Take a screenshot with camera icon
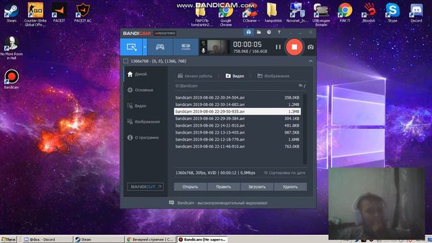The width and height of the screenshot is (432, 243). click(x=310, y=47)
